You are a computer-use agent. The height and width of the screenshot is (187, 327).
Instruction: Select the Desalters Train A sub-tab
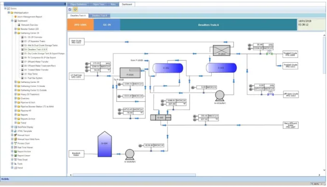pos(78,15)
